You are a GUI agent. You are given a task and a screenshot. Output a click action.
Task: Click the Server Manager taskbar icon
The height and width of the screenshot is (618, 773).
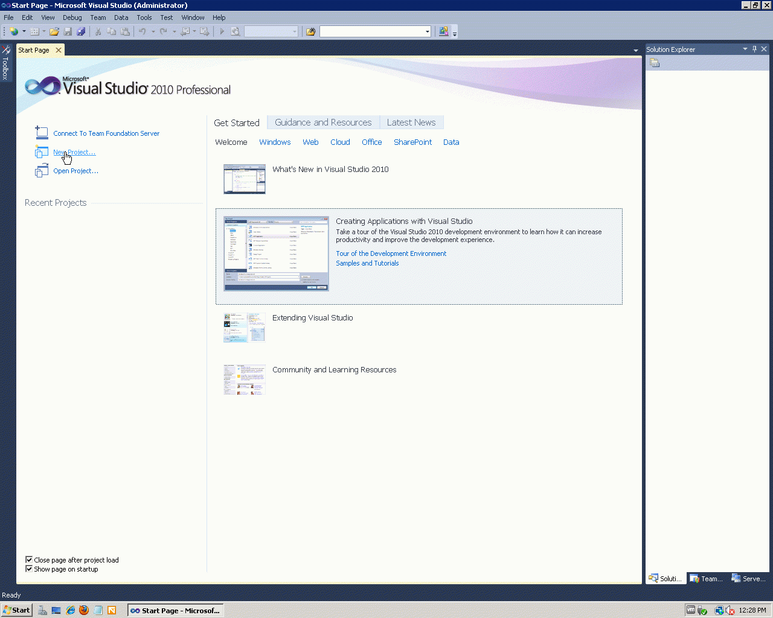tap(42, 610)
